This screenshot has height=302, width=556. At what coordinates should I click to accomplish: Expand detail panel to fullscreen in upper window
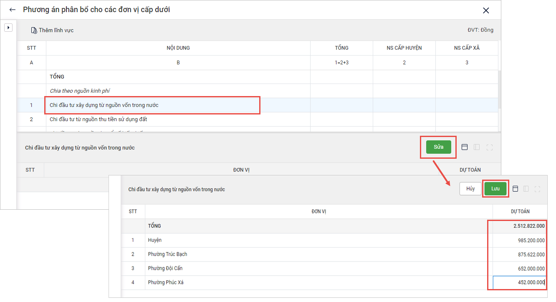click(490, 147)
